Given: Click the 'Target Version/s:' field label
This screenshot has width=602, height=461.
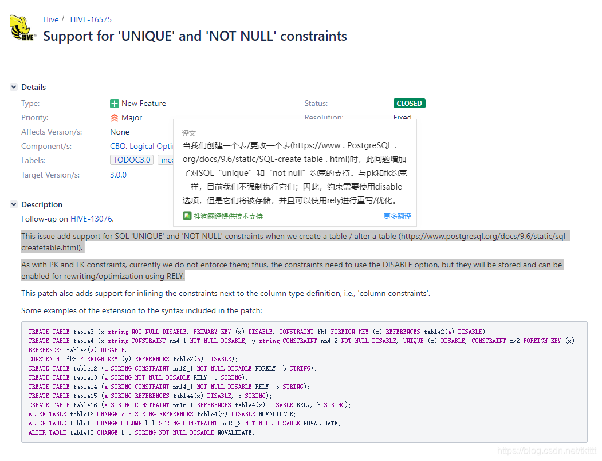Looking at the screenshot, I should [x=50, y=175].
